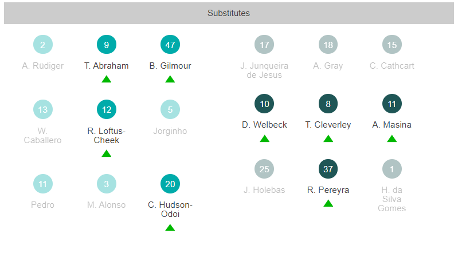
Task: Select the C. Cathcart name label
Action: point(392,66)
